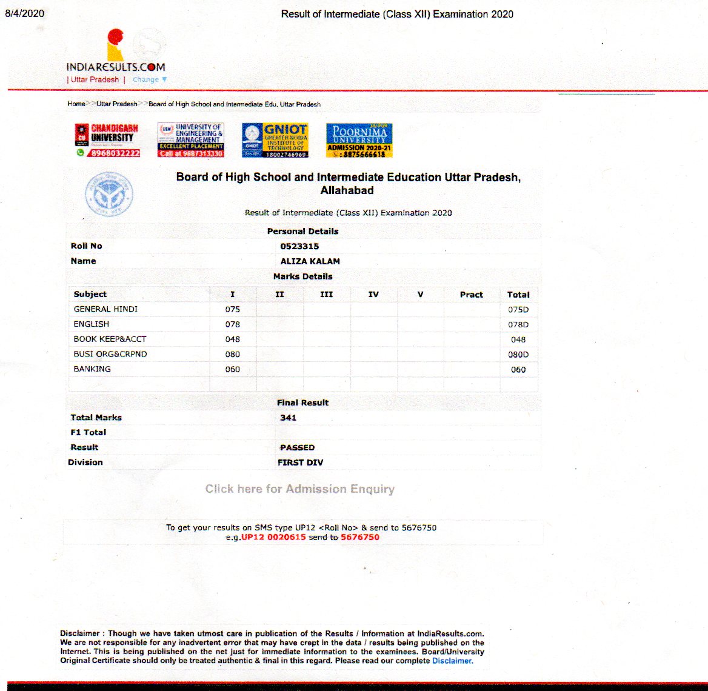The height and width of the screenshot is (691, 708).
Task: Click the UP Board emblem seal
Action: click(x=109, y=194)
